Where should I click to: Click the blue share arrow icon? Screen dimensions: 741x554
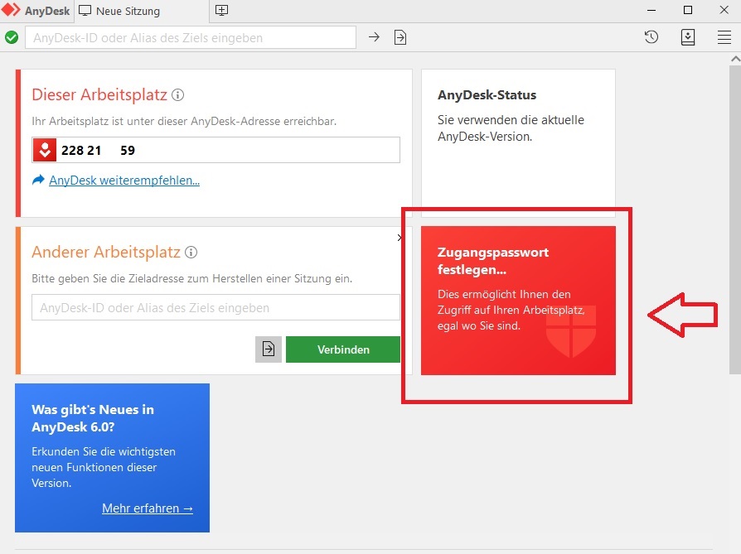pos(38,180)
